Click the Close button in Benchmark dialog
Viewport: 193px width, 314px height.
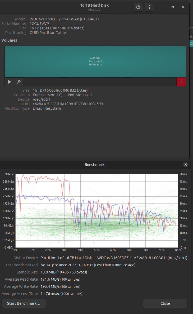165,303
